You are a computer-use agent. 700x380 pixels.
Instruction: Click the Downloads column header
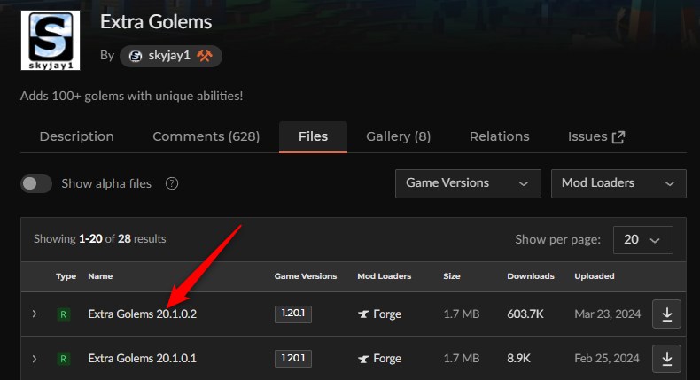point(531,276)
